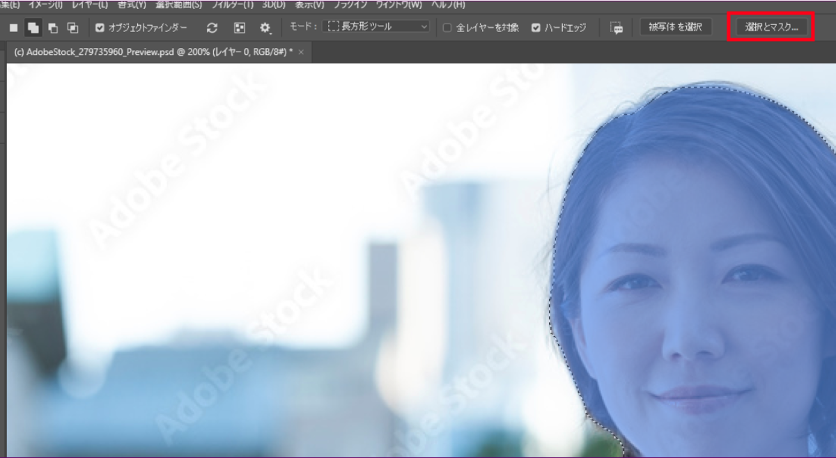Open the ヘルプ(H) menu

click(449, 4)
